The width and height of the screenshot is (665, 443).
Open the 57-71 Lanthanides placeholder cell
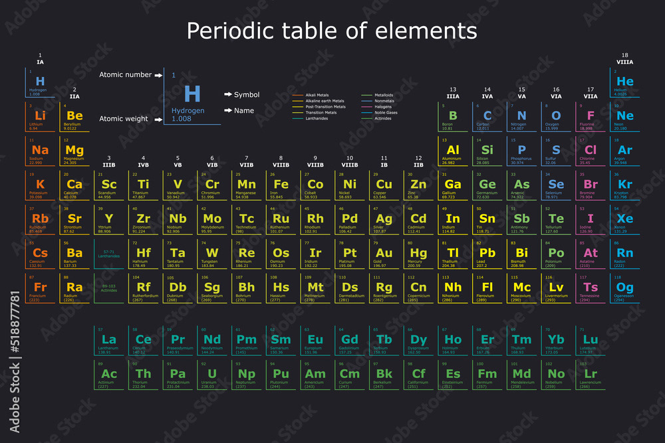109,254
